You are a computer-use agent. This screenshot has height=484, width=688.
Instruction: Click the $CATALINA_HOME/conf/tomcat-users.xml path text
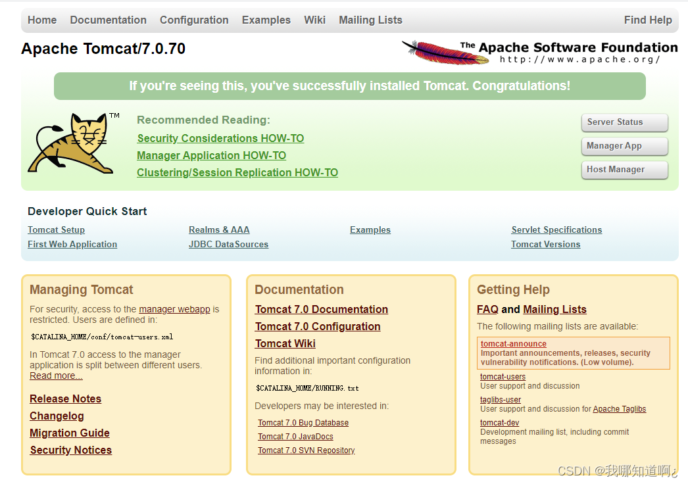tap(102, 337)
